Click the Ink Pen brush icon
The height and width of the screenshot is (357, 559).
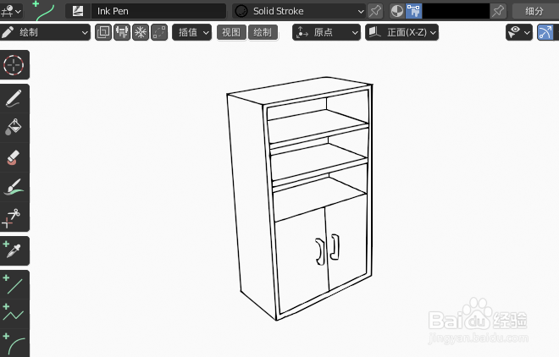(78, 11)
